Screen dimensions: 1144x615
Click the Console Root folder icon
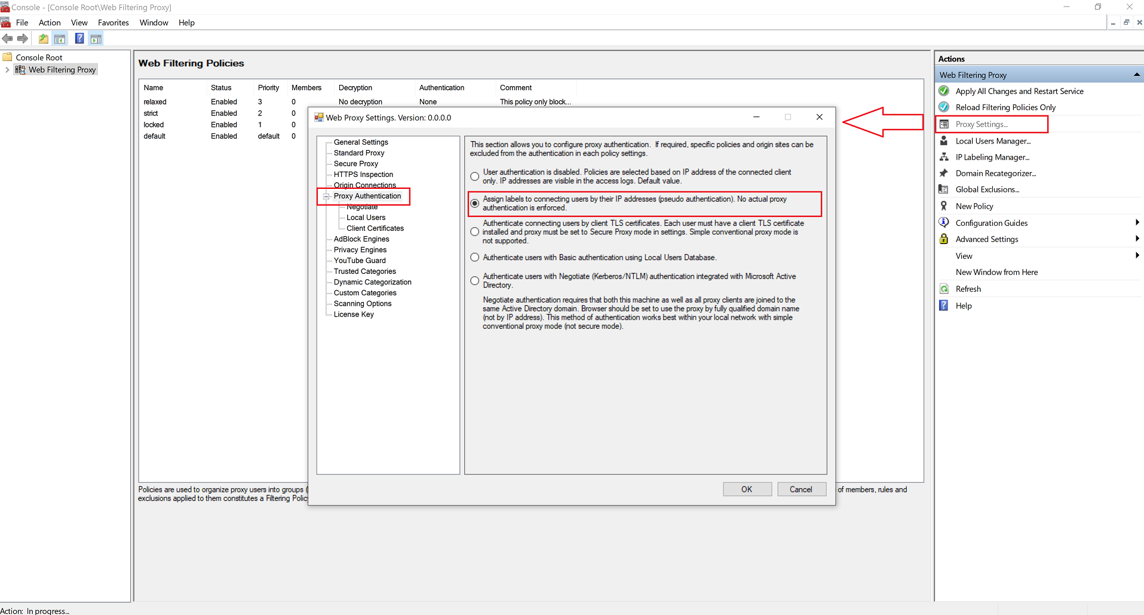(8, 57)
